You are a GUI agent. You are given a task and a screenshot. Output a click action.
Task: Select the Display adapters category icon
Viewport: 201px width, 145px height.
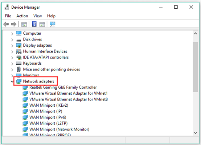[x=19, y=46]
